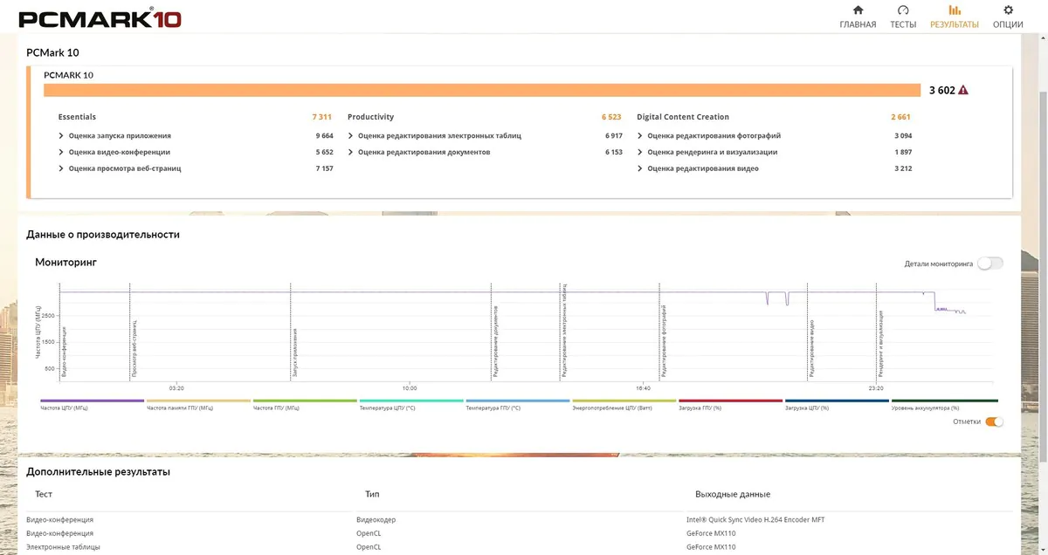
Task: Click the Редактирование электронных таблиц chart marker
Action: (x=564, y=330)
